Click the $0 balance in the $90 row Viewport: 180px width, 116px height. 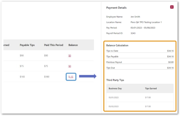[x=70, y=56]
